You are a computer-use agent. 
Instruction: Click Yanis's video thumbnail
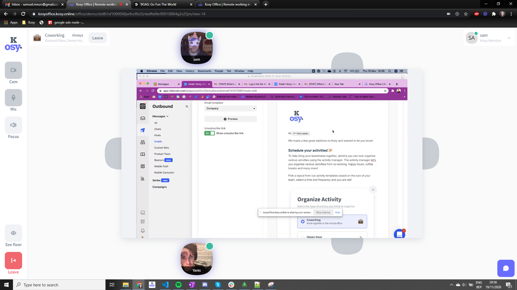coord(196,259)
